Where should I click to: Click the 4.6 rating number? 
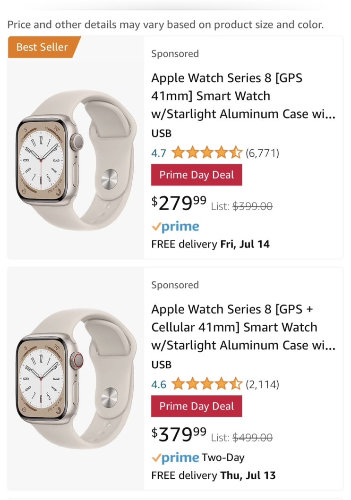(159, 384)
